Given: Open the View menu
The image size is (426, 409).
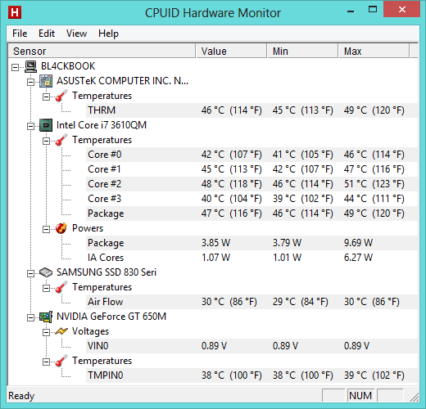Looking at the screenshot, I should click(x=76, y=34).
